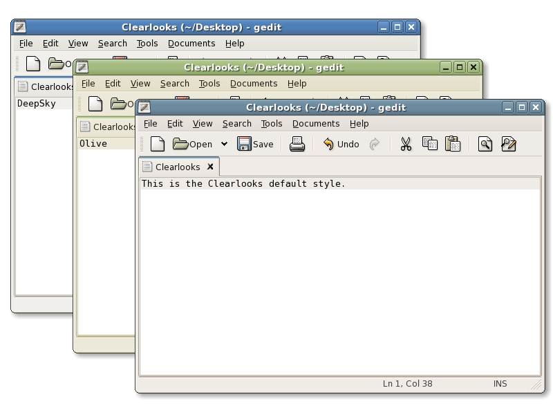Close the front gedit window
This screenshot has width=553, height=415.
click(x=536, y=107)
